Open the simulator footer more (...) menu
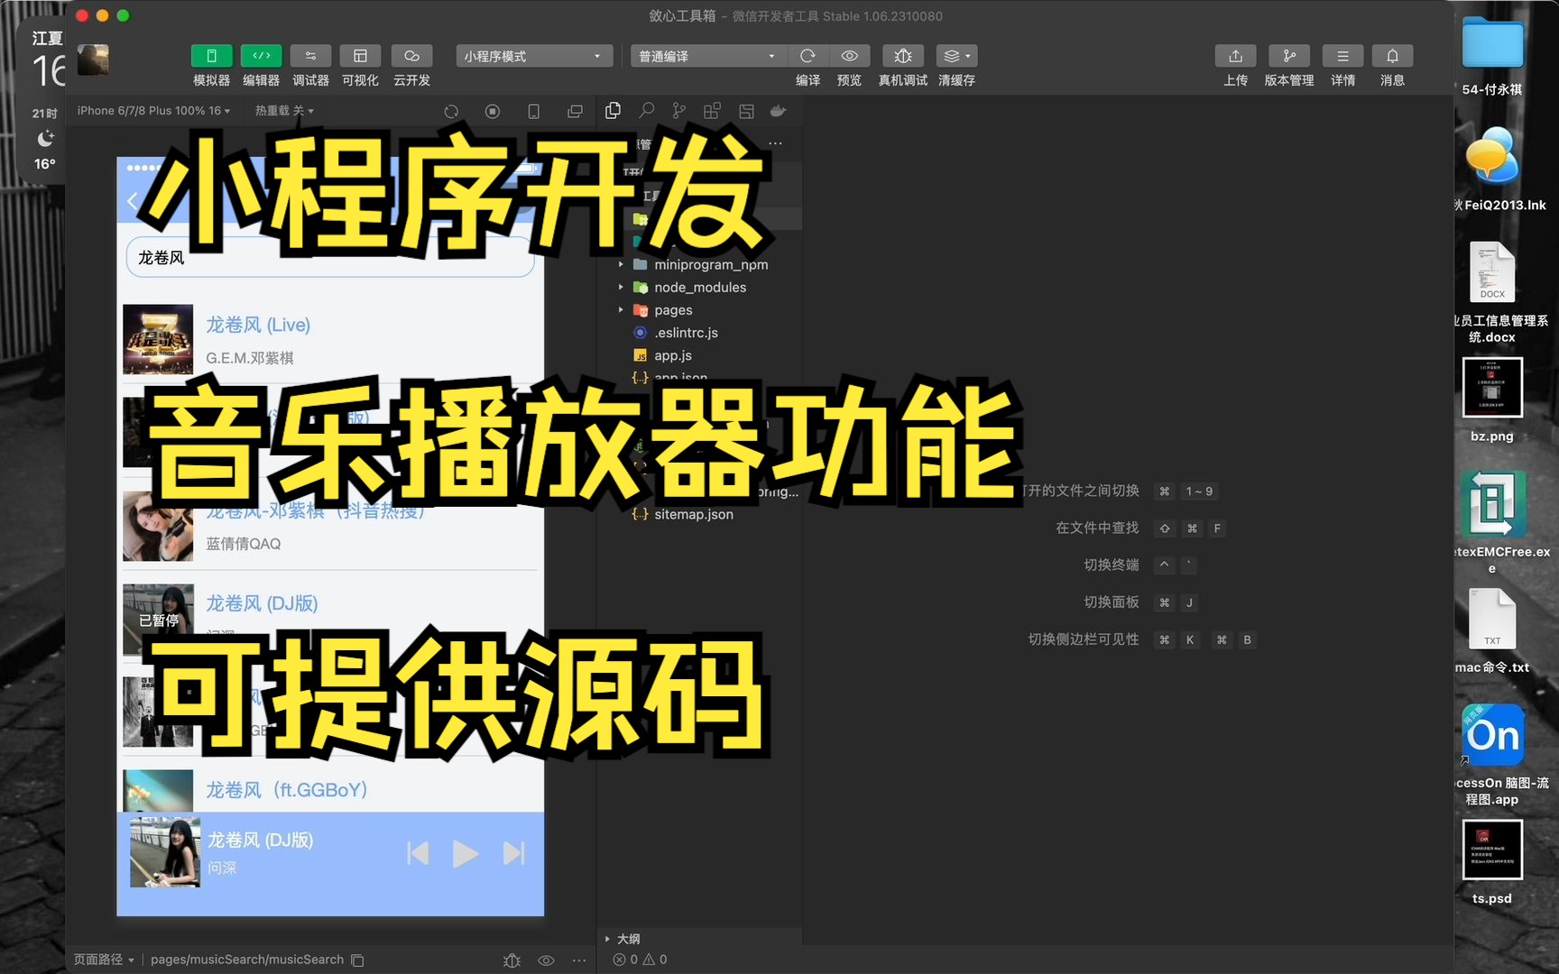The height and width of the screenshot is (974, 1559). coord(578,960)
